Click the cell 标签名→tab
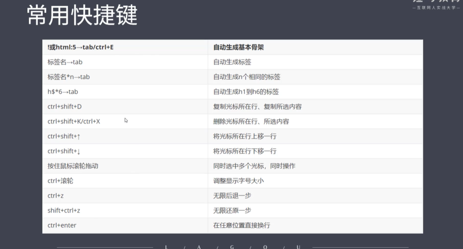Viewport: 463px width, 249px height. pyautogui.click(x=125, y=62)
